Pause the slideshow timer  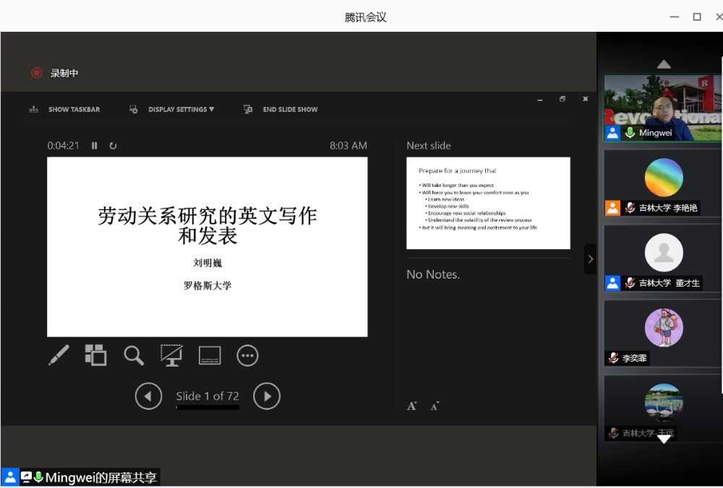point(95,146)
